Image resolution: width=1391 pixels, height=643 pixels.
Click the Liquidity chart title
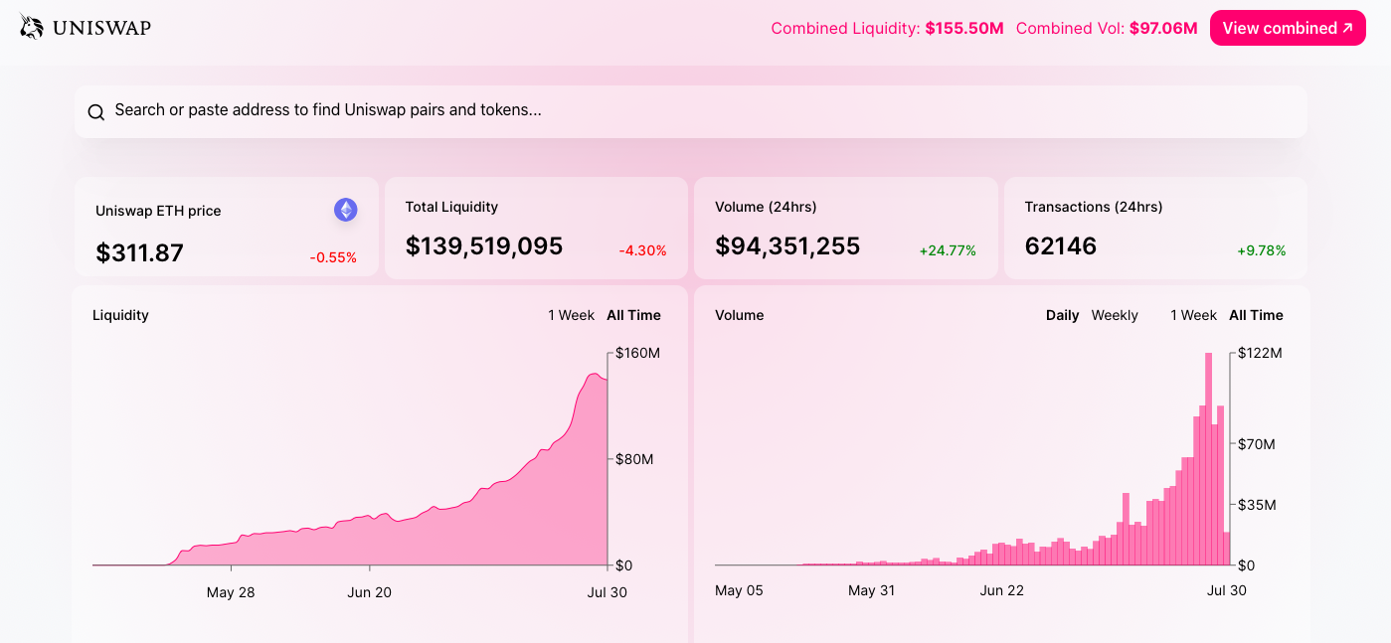pyautogui.click(x=120, y=315)
